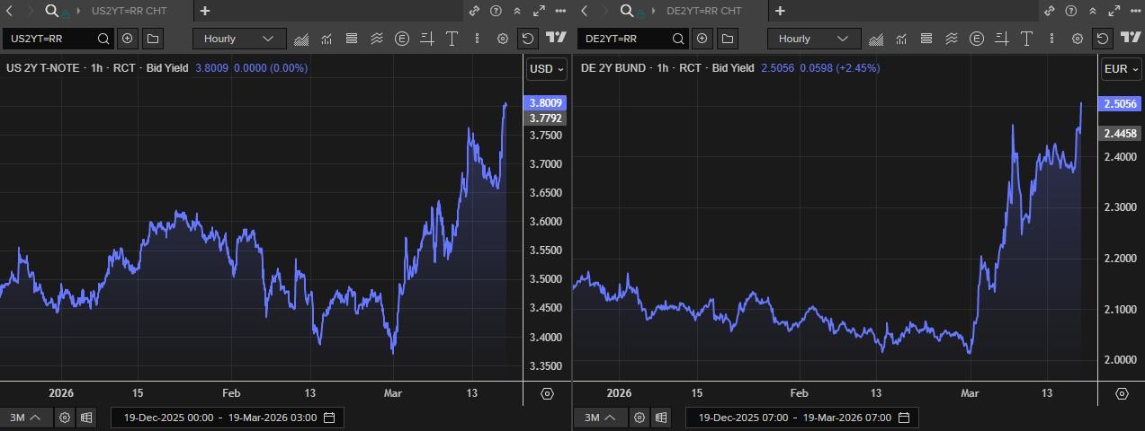Toggle the data table view icon under US2YT chart
Image resolution: width=1145 pixels, height=431 pixels.
tap(86, 418)
